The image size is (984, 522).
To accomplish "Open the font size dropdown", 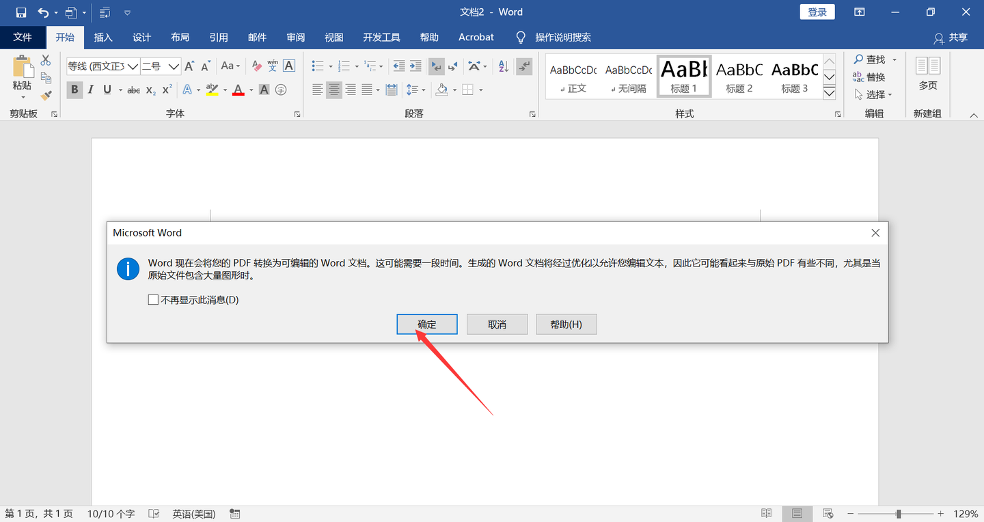I will tap(173, 66).
